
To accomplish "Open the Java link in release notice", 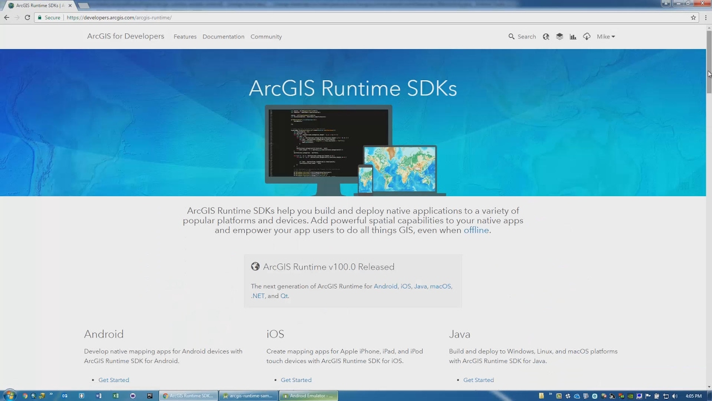I will [x=420, y=286].
